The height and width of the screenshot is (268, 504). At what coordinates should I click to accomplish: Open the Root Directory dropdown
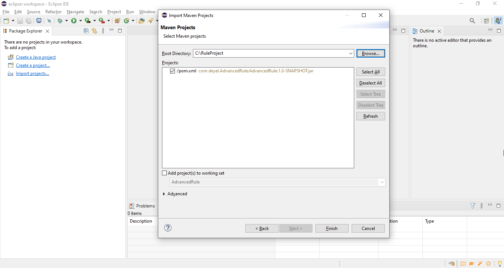tap(351, 54)
